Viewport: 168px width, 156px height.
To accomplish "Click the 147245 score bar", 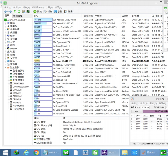I will (43, 20).
